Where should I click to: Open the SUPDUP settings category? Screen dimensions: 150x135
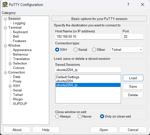click(20, 104)
